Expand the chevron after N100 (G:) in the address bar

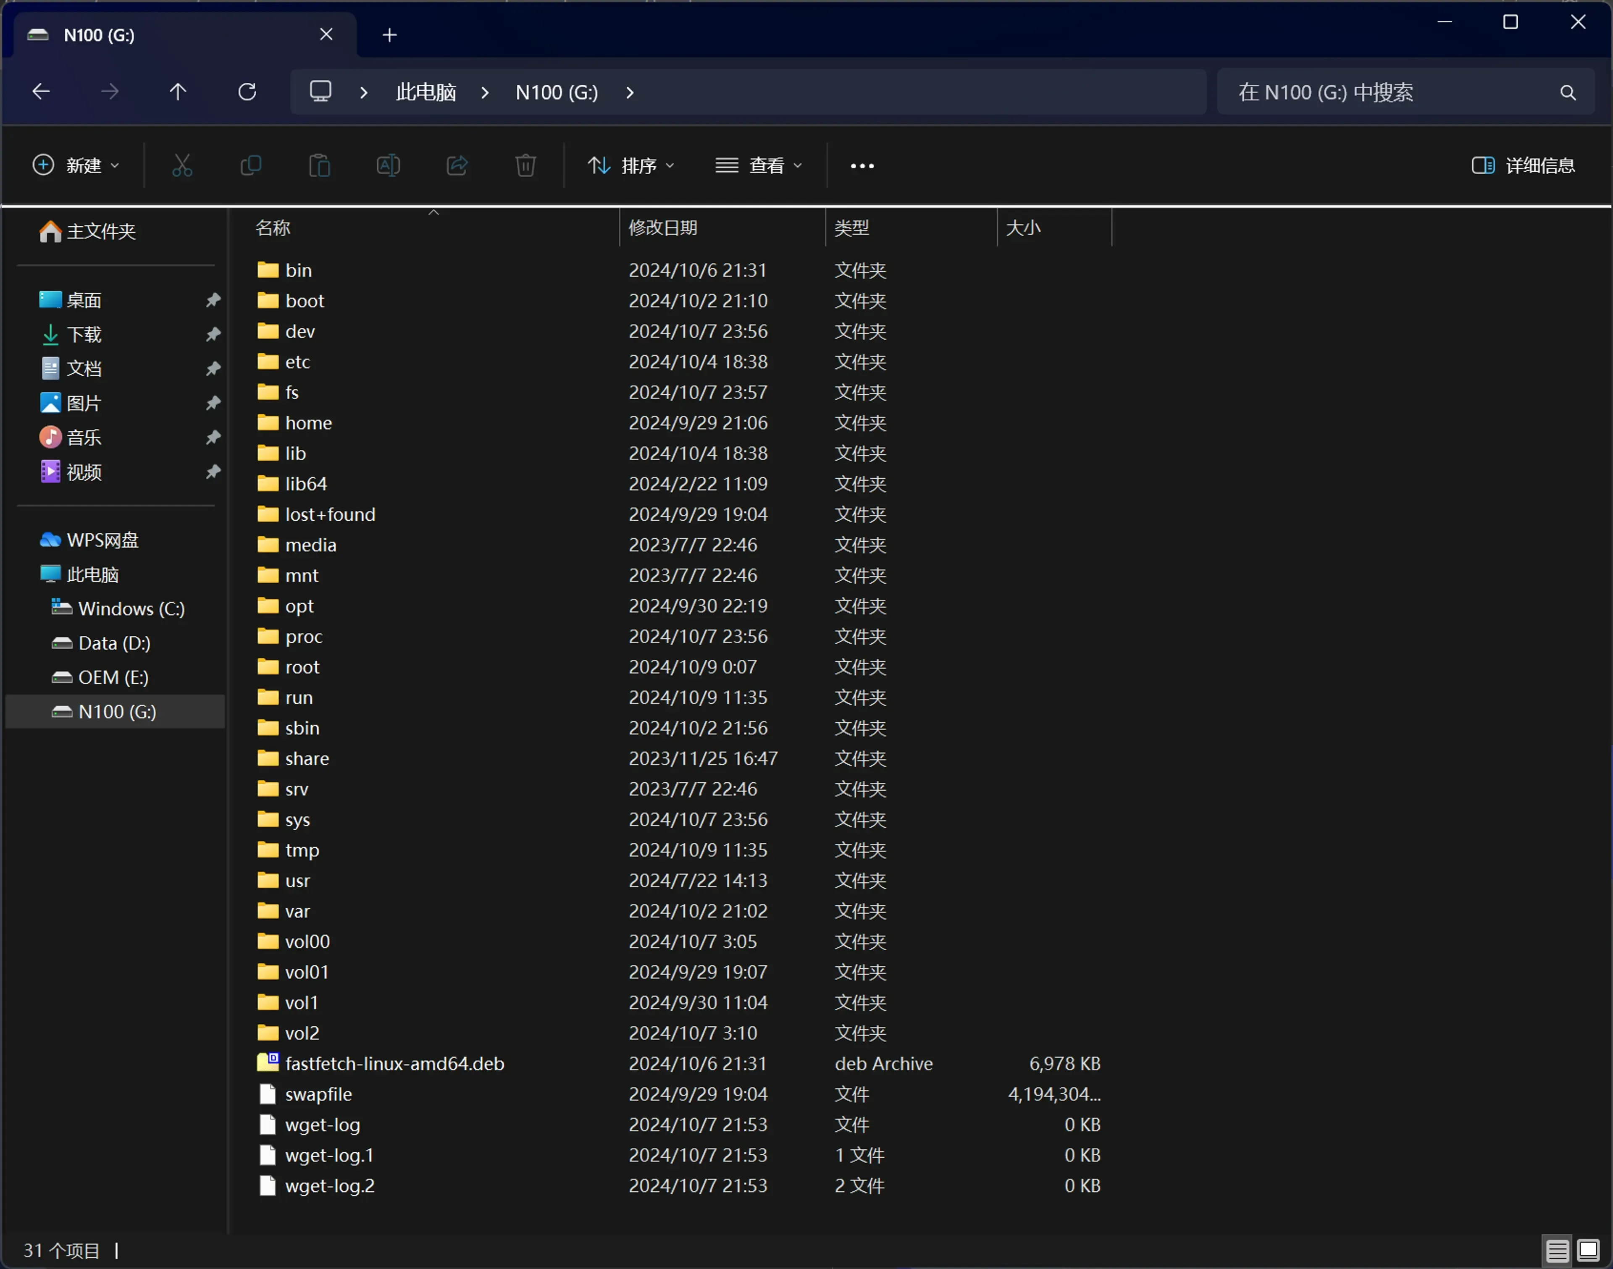pos(630,92)
